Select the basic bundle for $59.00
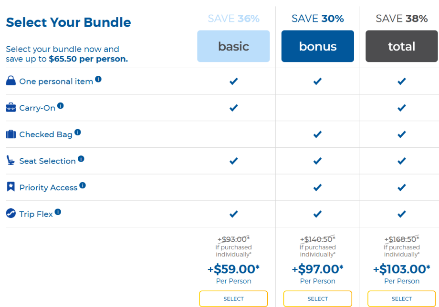The height and width of the screenshot is (307, 439). pyautogui.click(x=233, y=299)
